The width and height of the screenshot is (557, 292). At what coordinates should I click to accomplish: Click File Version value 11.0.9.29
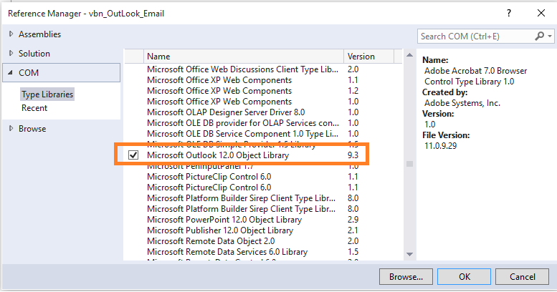[x=440, y=146]
